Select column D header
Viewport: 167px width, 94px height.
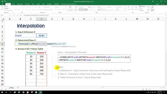(41, 19)
